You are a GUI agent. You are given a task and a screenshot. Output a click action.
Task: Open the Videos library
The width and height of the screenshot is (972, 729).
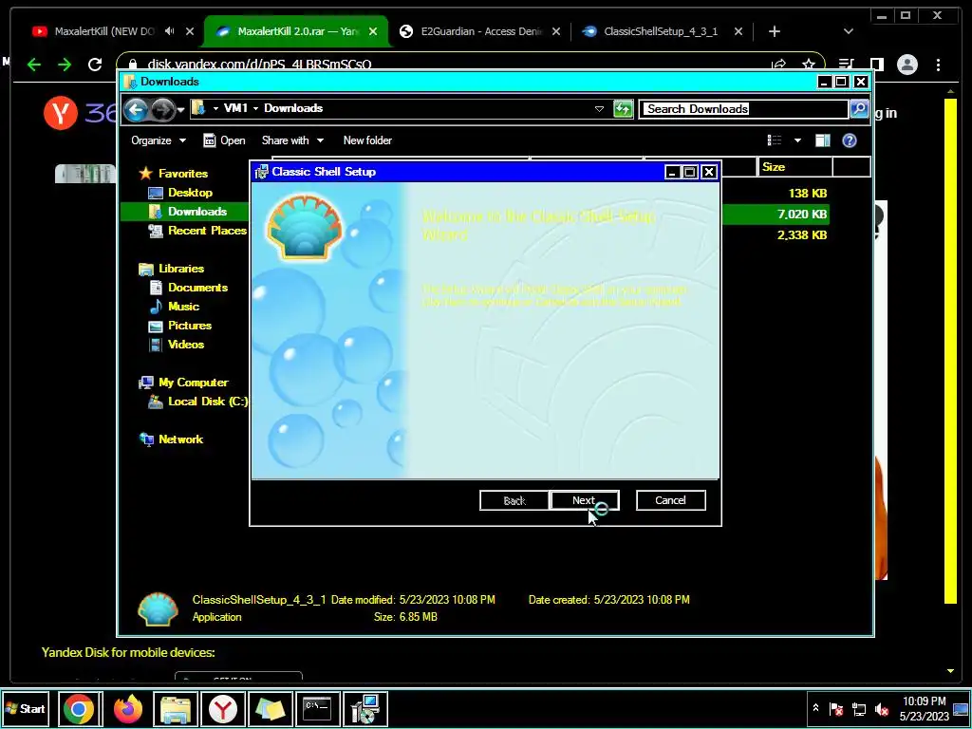[186, 345]
